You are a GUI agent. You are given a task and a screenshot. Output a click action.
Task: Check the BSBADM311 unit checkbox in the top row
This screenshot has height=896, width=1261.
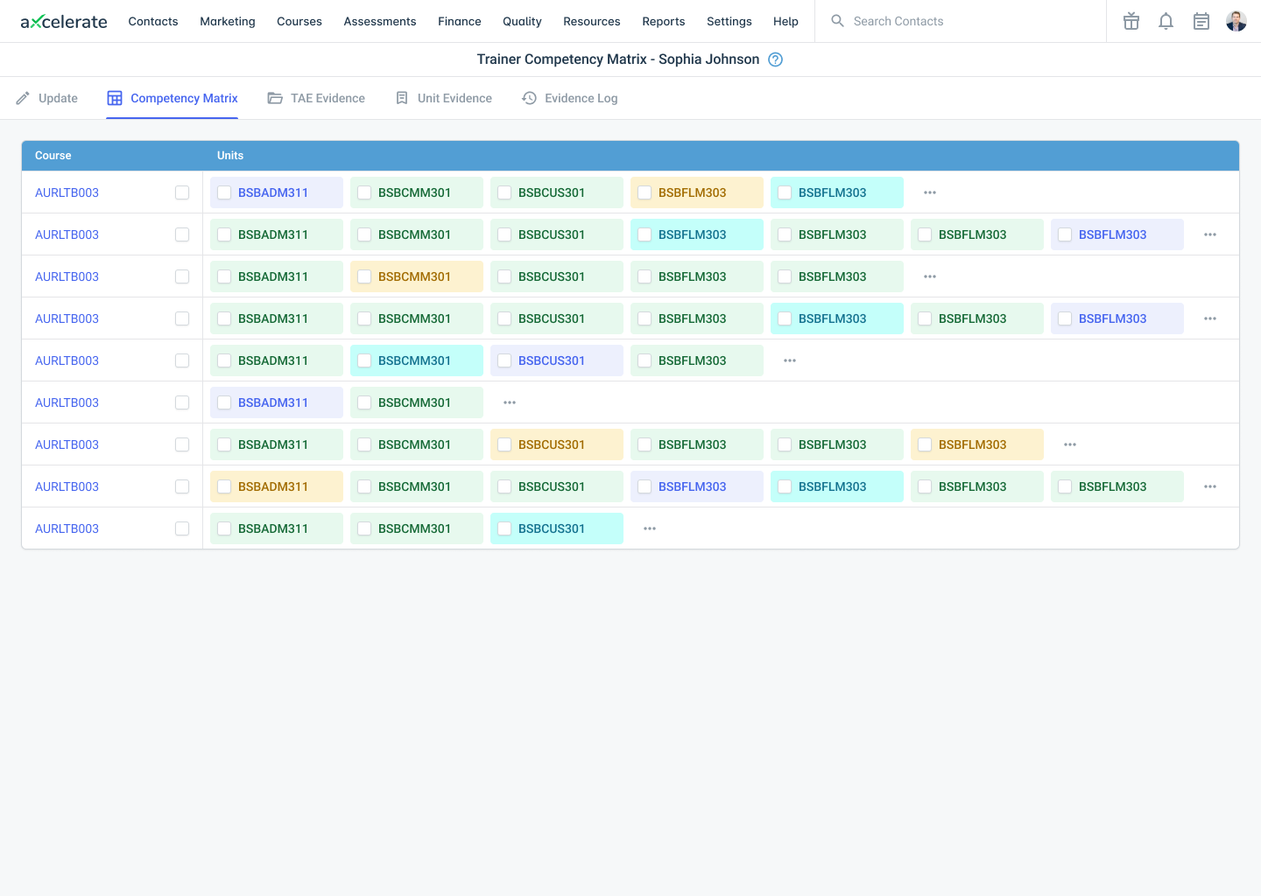coord(223,192)
